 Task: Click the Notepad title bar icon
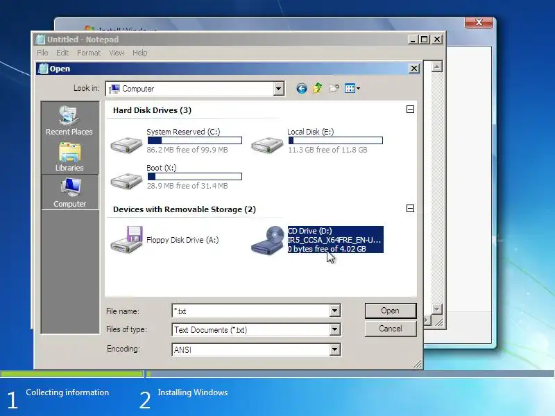click(x=41, y=40)
